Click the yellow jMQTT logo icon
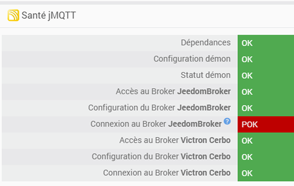 coord(13,15)
